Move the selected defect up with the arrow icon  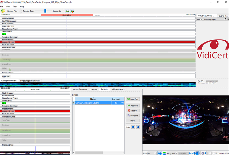click(138, 127)
